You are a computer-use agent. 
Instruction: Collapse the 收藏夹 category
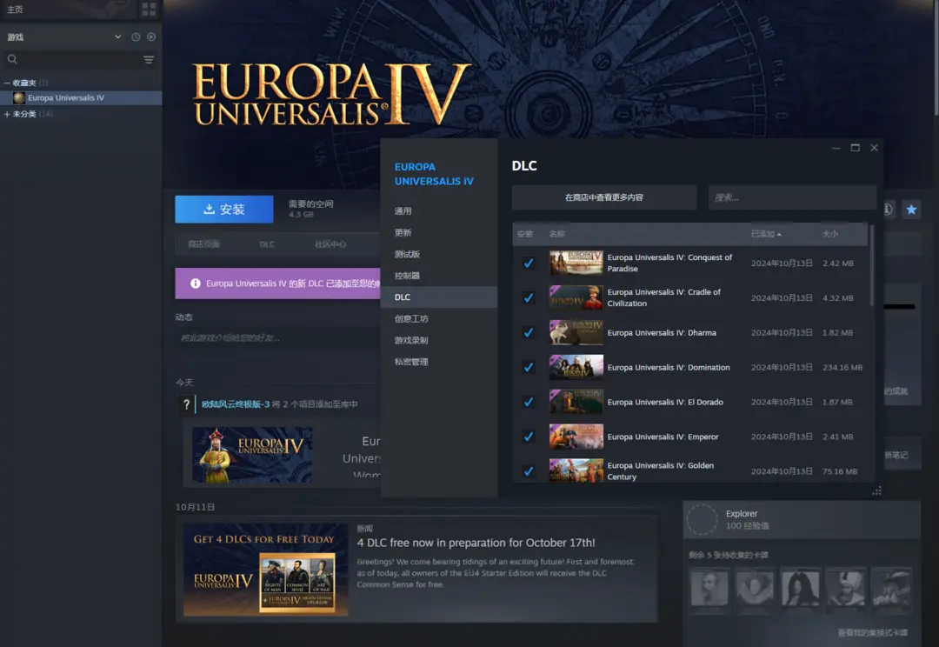pyautogui.click(x=7, y=83)
